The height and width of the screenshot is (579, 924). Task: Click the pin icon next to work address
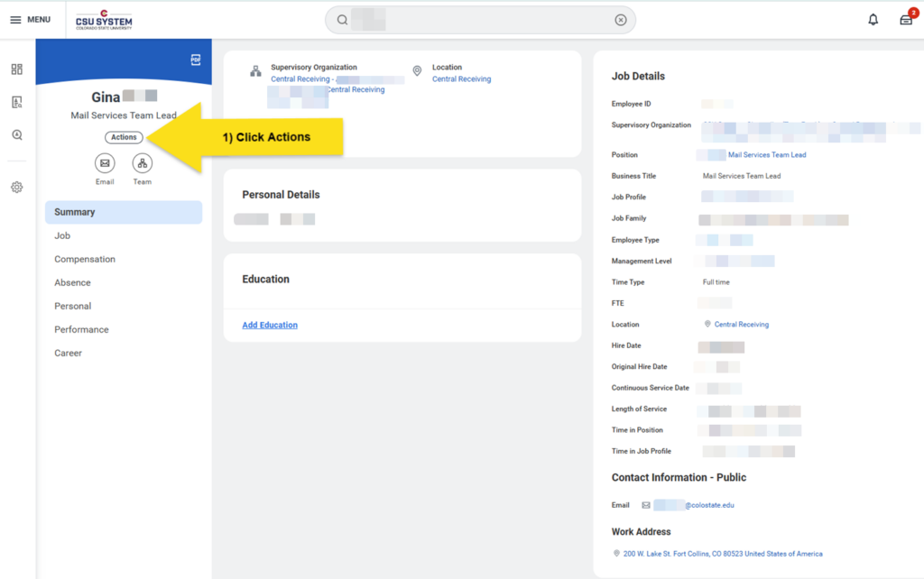[x=616, y=554]
